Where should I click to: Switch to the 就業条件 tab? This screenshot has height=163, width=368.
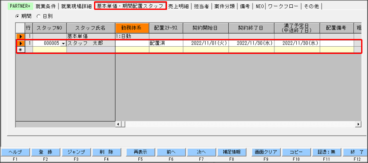pos(46,6)
